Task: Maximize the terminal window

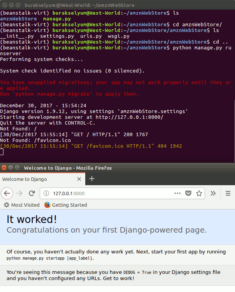Action: coord(18,5)
